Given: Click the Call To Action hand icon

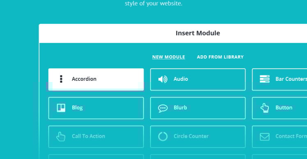Looking at the screenshot, I should tap(61, 136).
